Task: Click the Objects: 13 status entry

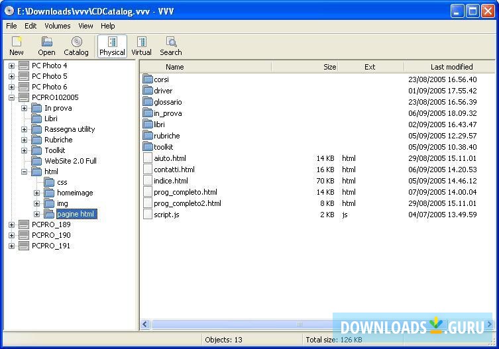Action: [x=223, y=340]
